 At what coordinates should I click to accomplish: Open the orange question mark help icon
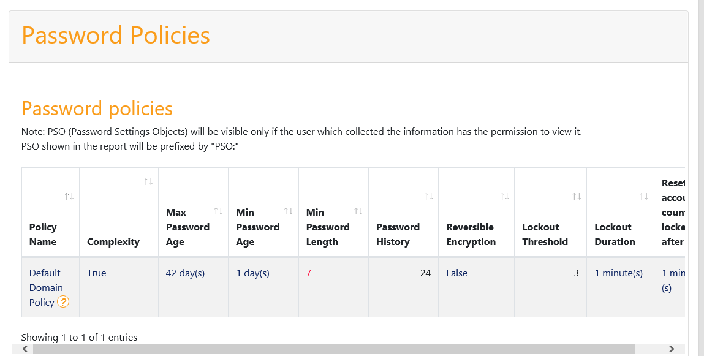coord(63,302)
